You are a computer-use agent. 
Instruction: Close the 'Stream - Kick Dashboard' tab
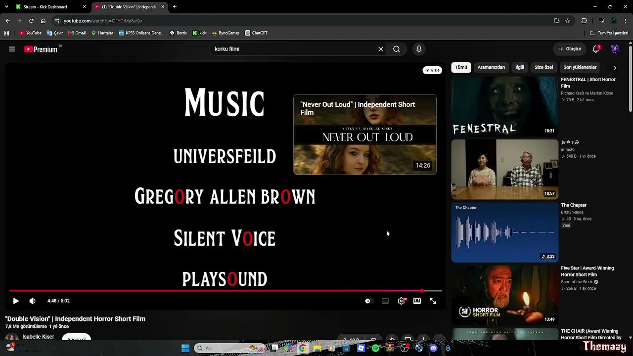[x=84, y=7]
